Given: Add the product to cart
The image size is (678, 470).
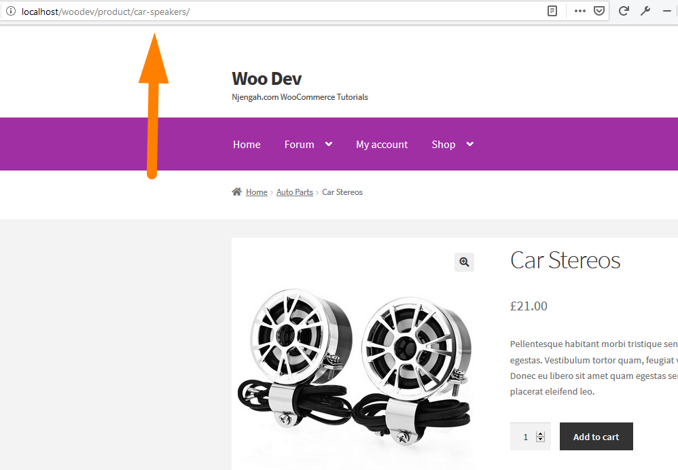Looking at the screenshot, I should click(x=596, y=437).
